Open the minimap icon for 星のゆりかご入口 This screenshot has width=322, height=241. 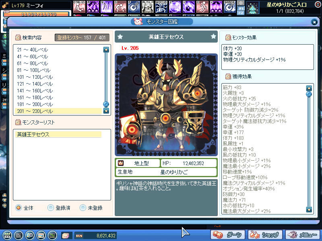[x=253, y=8]
